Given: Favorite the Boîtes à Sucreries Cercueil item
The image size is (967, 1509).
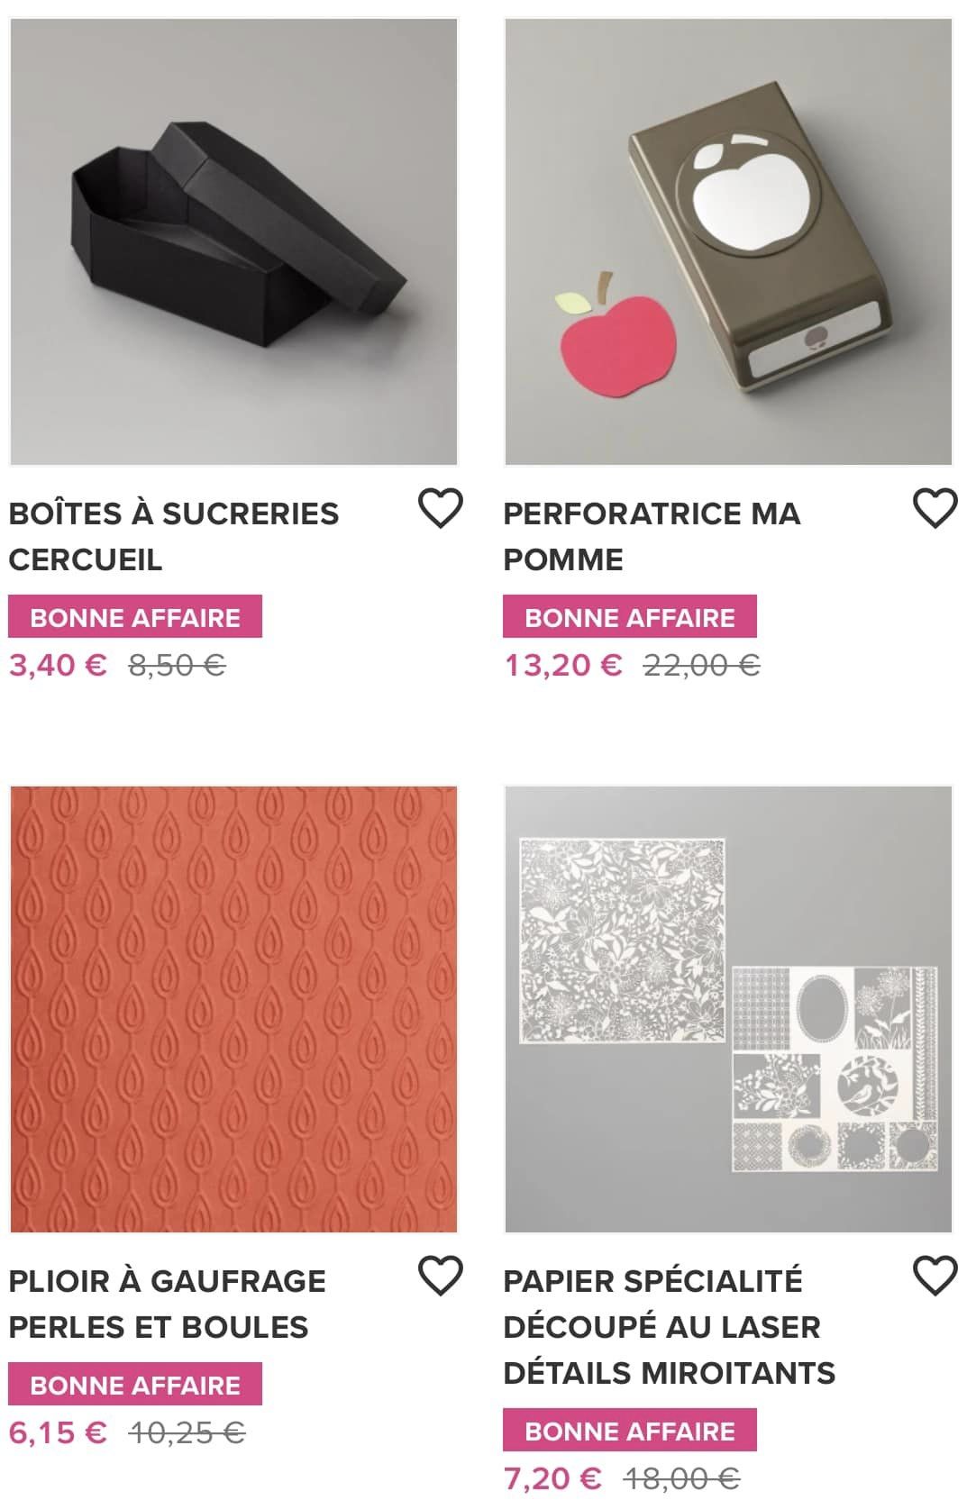Looking at the screenshot, I should (441, 508).
